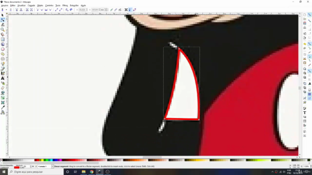Click the X coordinate spinner arrows

(x=87, y=10)
